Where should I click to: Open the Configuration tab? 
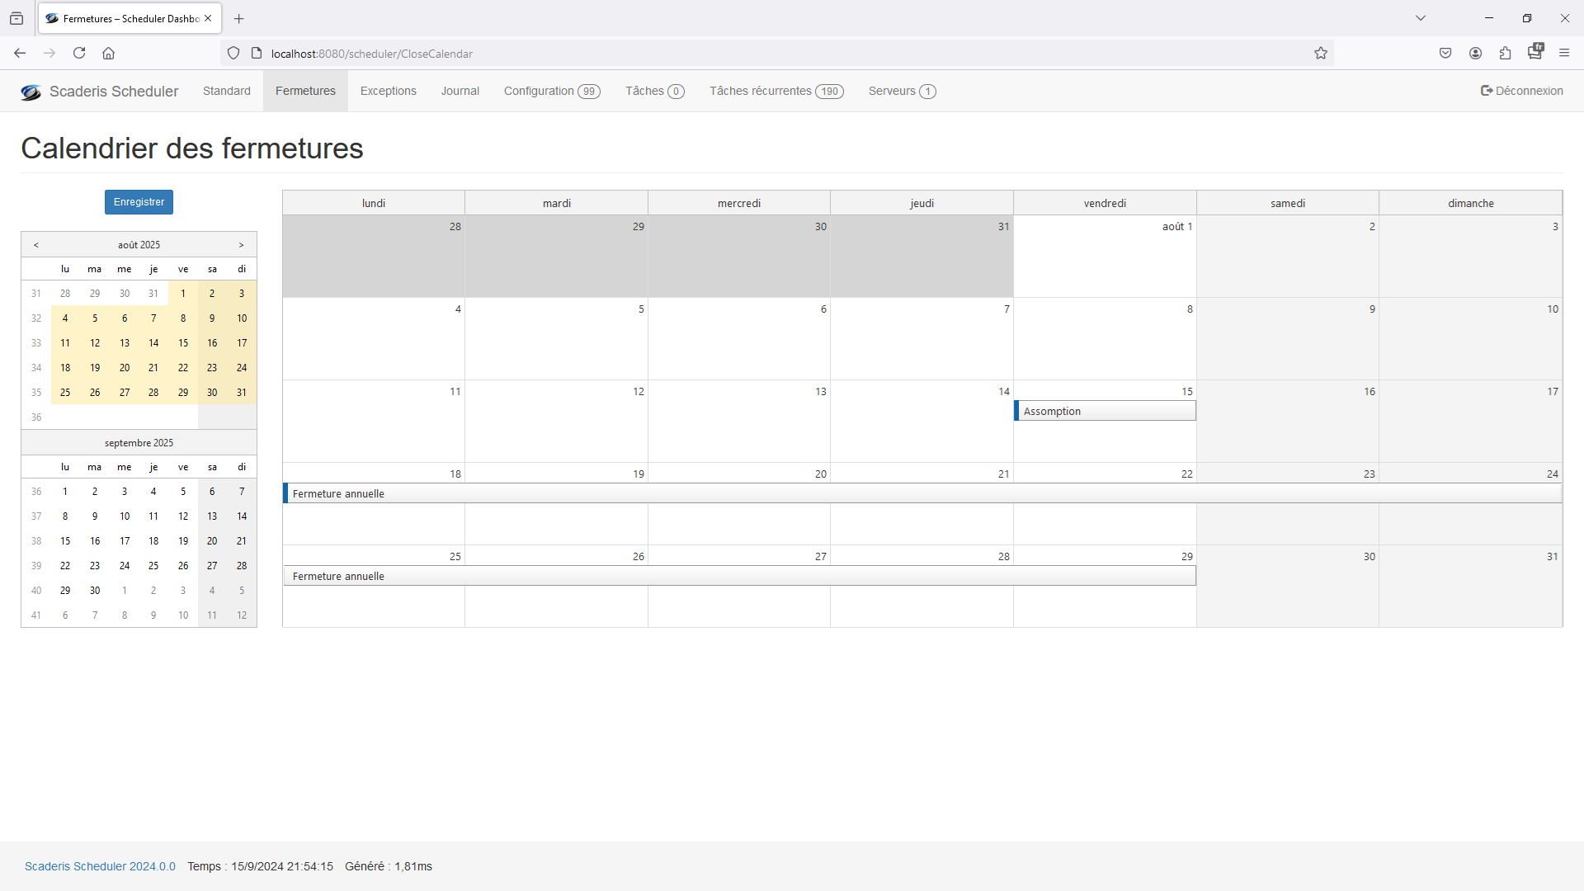(551, 91)
